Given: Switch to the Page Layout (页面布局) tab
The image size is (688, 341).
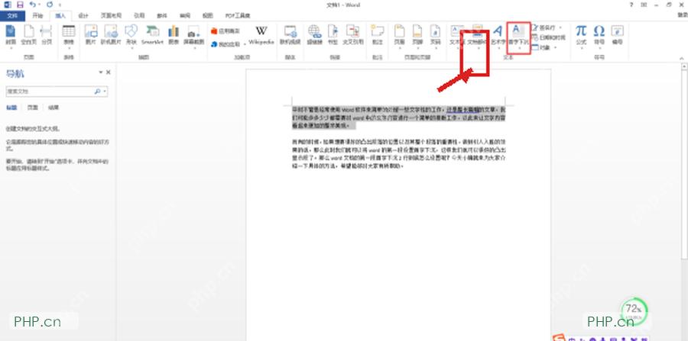Looking at the screenshot, I should (111, 16).
